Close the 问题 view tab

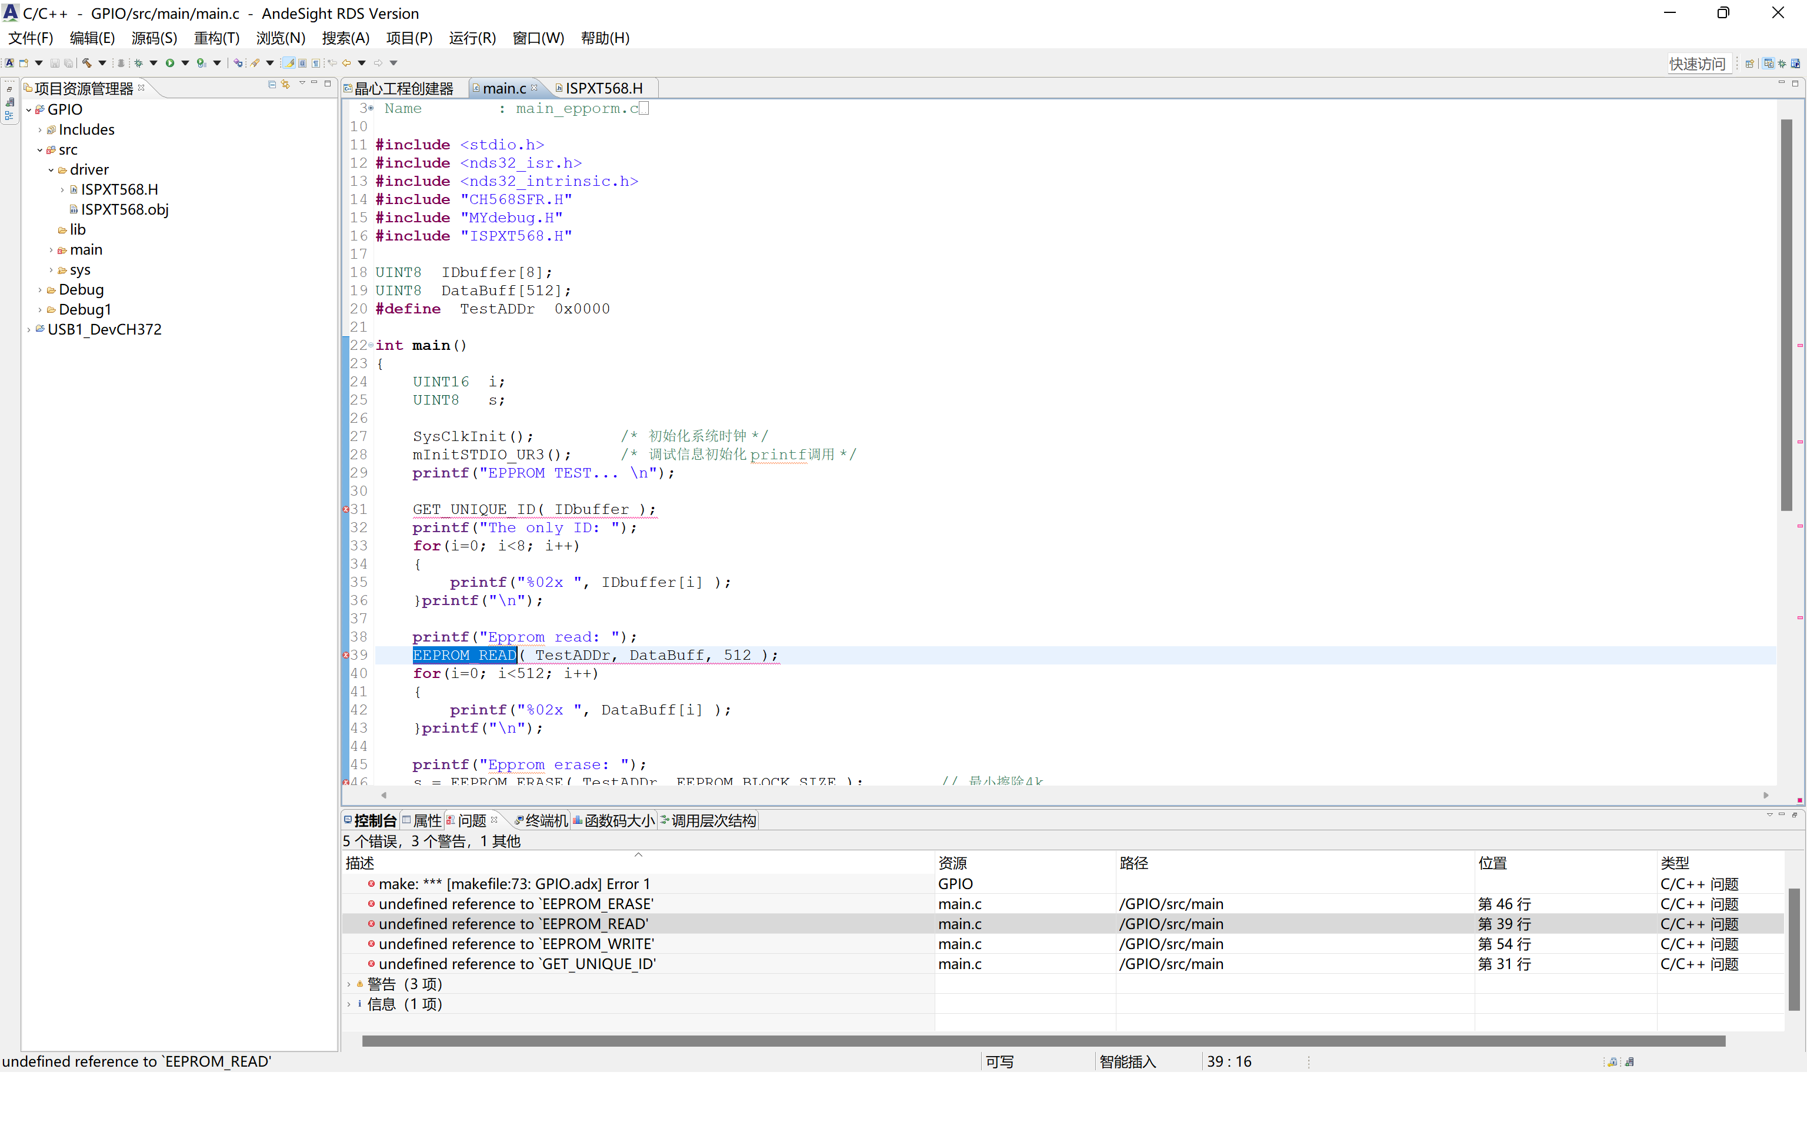(494, 820)
